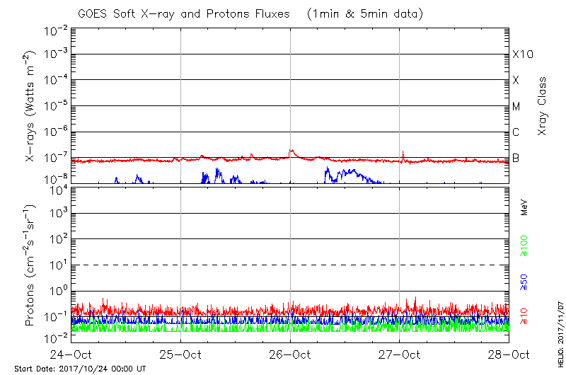The width and height of the screenshot is (566, 375).
Task: Click the C class X-ray label
Action: point(516,132)
